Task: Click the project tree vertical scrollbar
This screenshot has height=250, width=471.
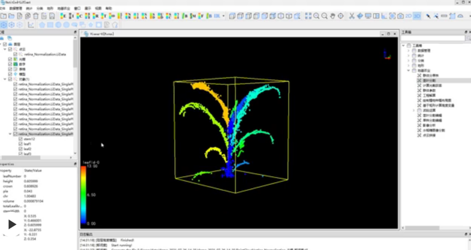Action: click(x=75, y=54)
